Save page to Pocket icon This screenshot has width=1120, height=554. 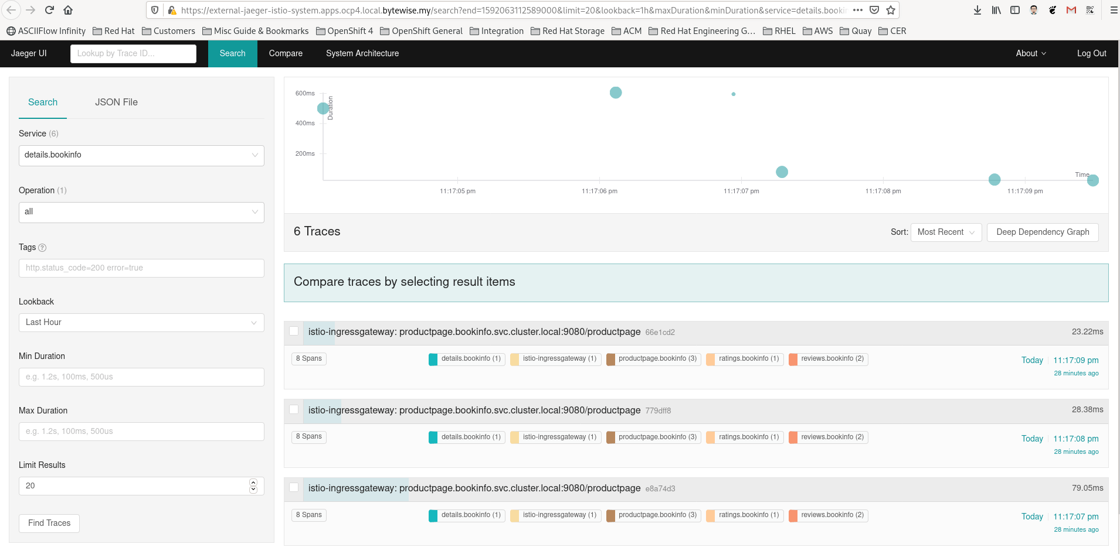click(874, 10)
